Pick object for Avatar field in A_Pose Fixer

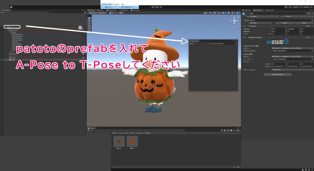(236, 44)
